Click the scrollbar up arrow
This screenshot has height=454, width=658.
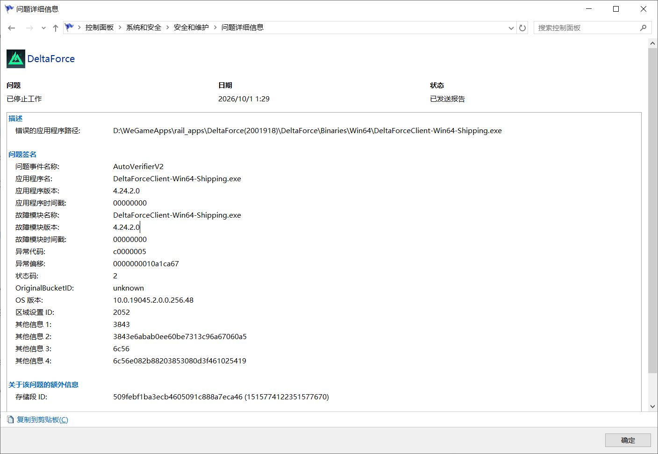[653, 43]
